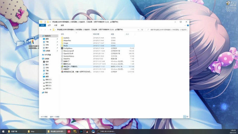Click the Explorer help question mark icon
Screen dimensions: 238x134
click(188, 25)
